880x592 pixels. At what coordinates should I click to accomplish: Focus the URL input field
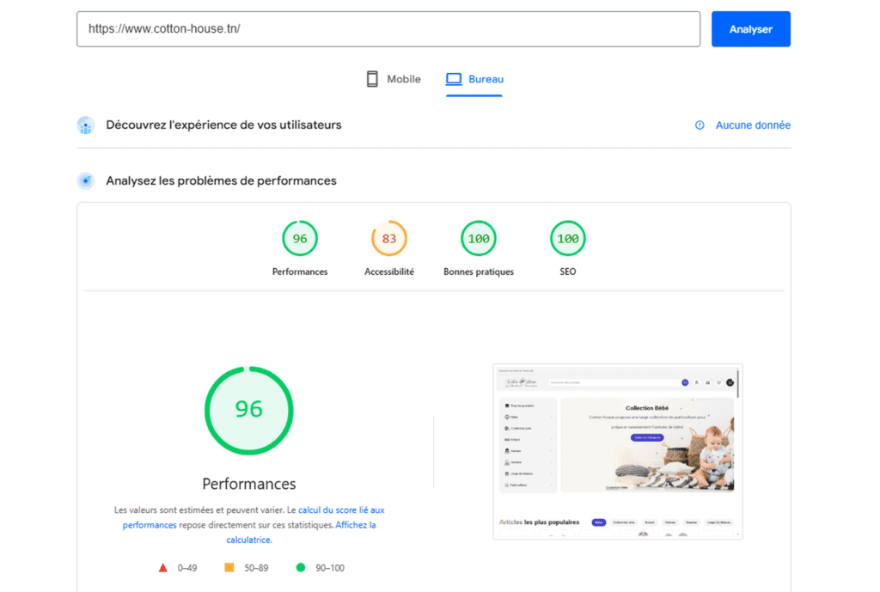click(388, 29)
